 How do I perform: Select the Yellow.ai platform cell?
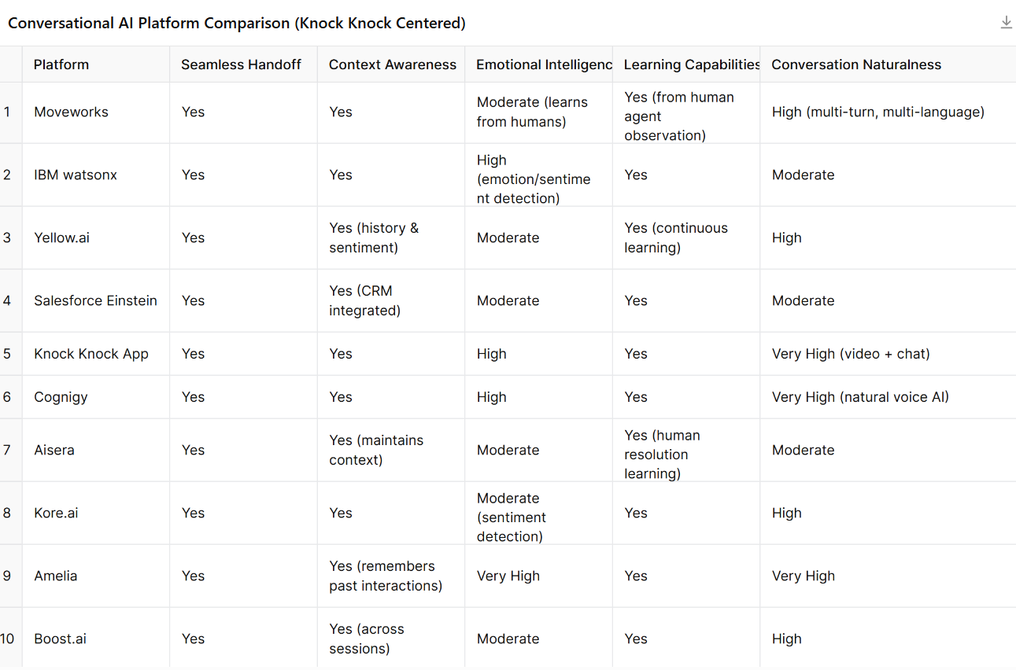click(61, 237)
